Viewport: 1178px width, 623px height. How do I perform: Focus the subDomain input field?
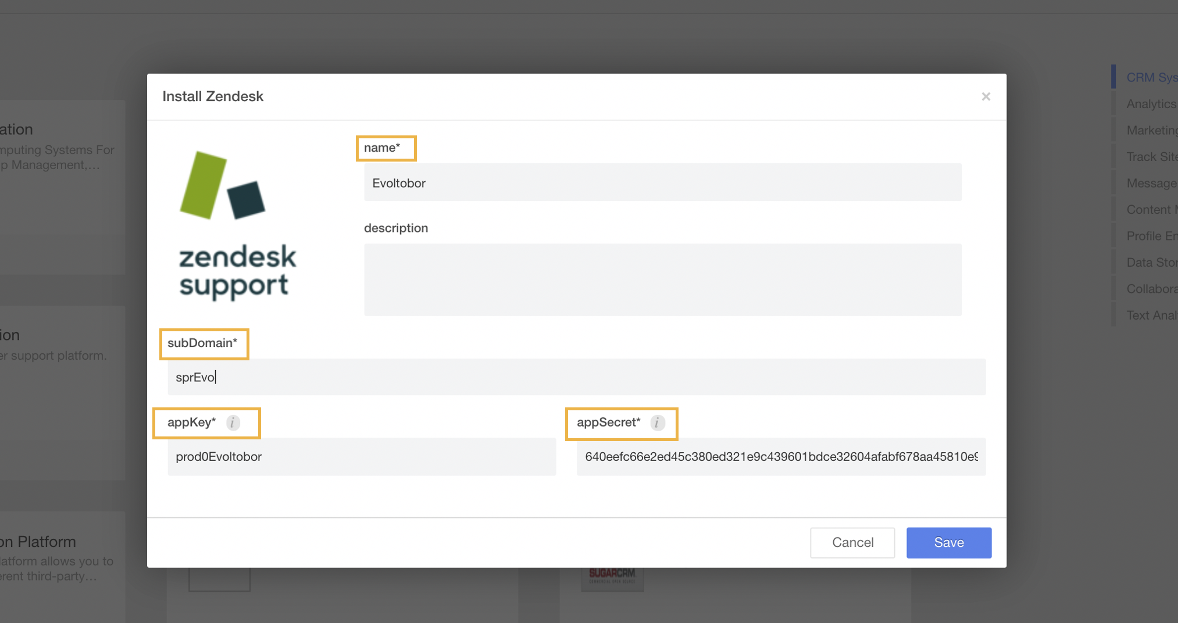pos(576,377)
